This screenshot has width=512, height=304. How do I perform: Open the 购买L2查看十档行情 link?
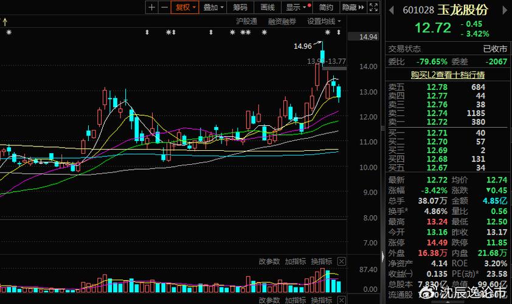click(x=448, y=75)
